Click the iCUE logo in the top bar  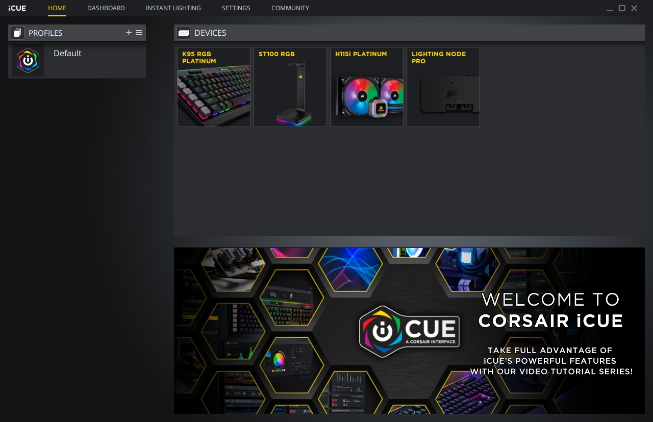(x=17, y=8)
